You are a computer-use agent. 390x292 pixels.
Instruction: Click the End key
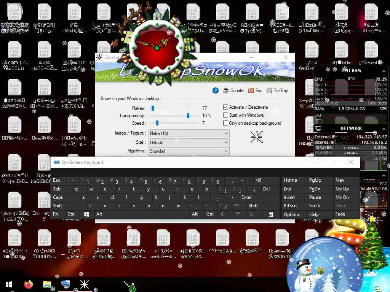293,189
